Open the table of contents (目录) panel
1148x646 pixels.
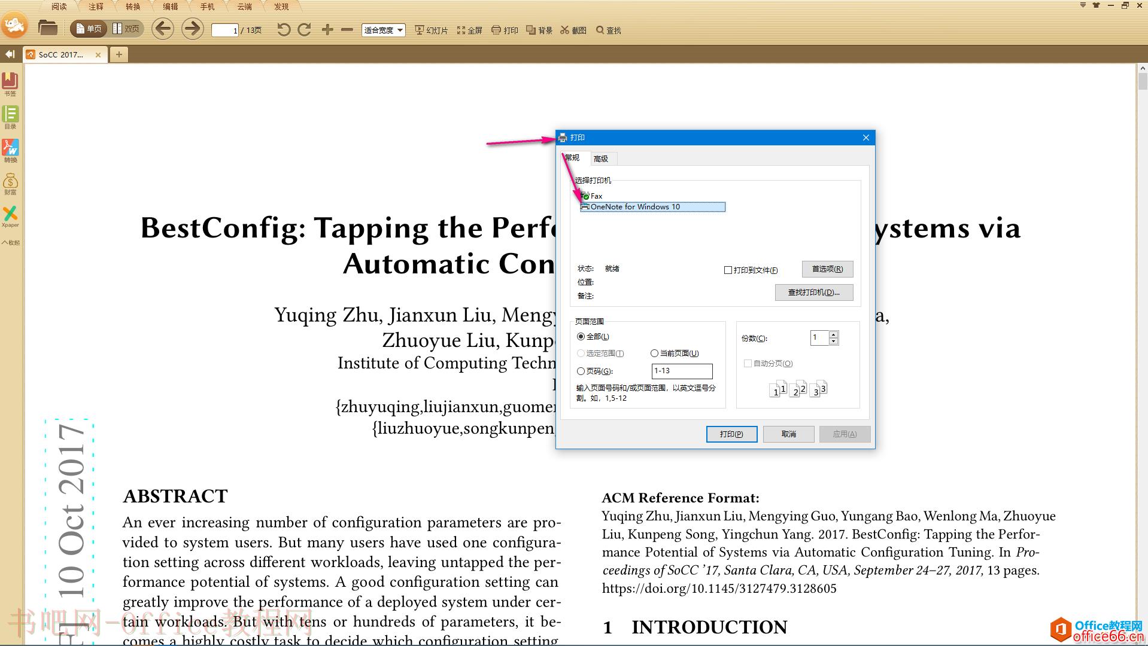(x=10, y=117)
